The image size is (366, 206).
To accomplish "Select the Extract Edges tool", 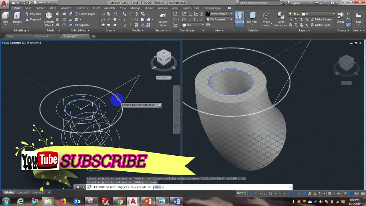I will pos(85,14).
